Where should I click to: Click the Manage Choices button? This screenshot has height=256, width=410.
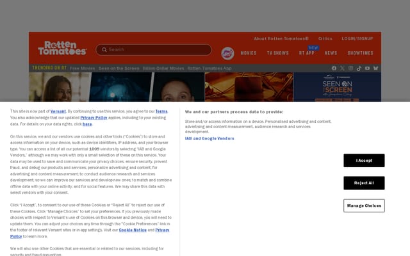364,205
